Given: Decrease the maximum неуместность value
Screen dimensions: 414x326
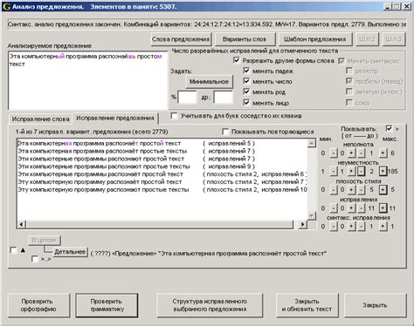Looking at the screenshot, I should pos(361,172).
